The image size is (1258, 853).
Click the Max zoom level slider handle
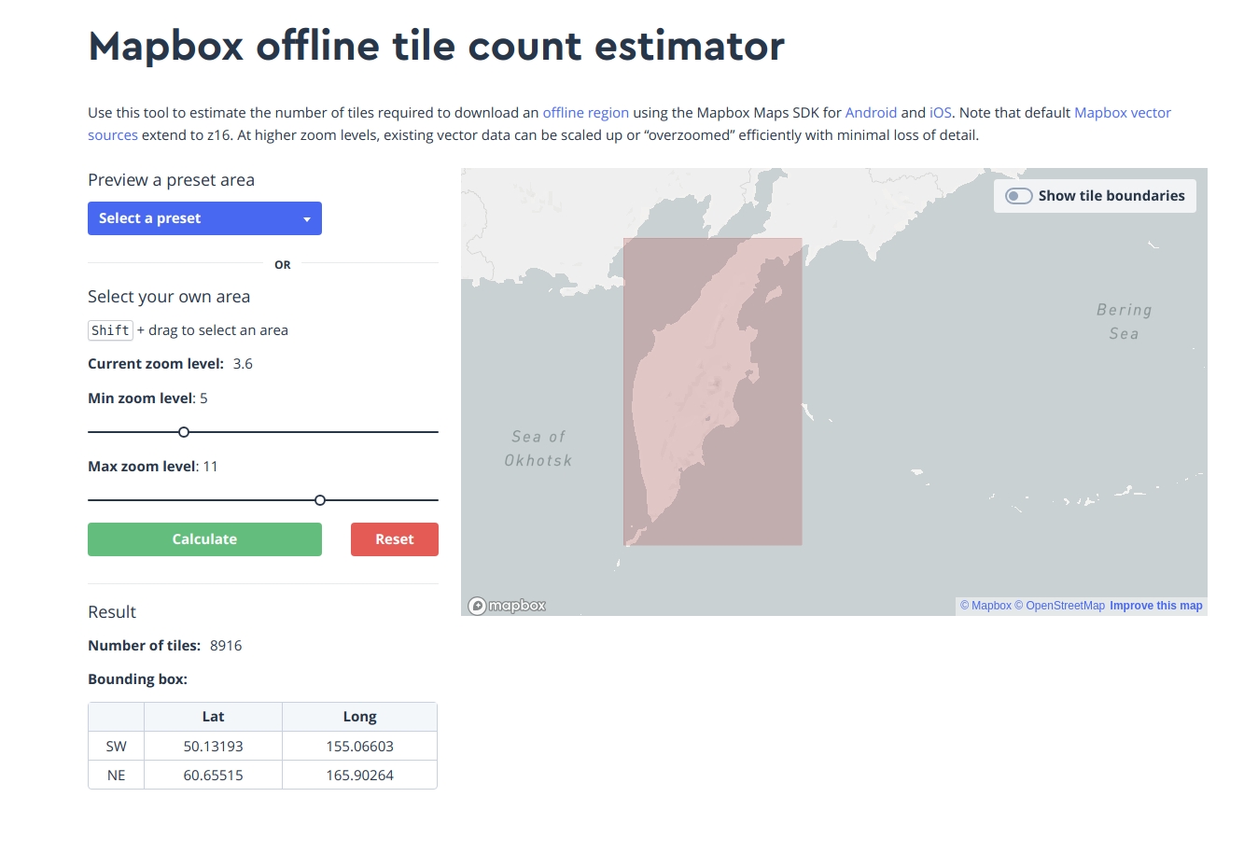click(x=320, y=500)
